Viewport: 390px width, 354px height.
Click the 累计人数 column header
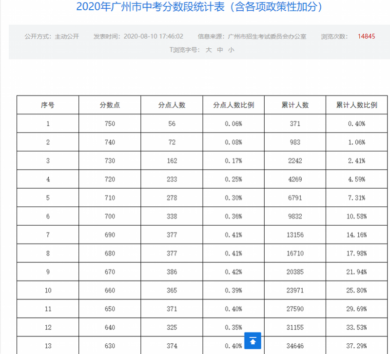click(x=295, y=105)
